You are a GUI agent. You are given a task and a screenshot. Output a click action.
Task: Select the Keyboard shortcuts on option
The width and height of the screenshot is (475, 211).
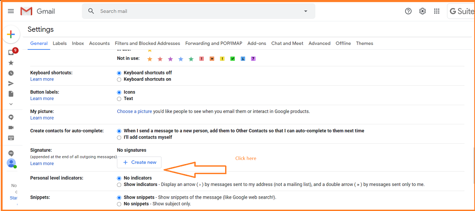pos(119,80)
